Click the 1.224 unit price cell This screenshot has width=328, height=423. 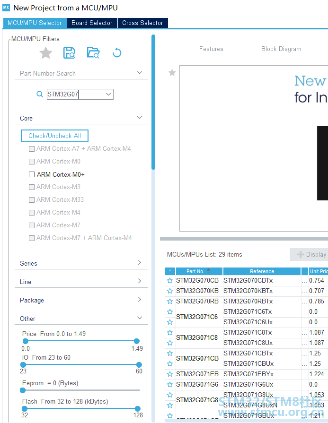318,374
